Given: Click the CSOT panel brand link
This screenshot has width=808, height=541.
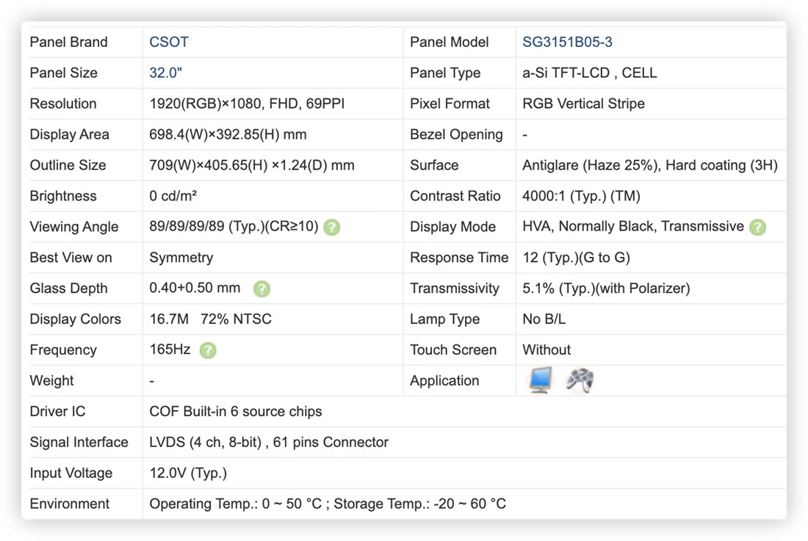Looking at the screenshot, I should (x=169, y=43).
